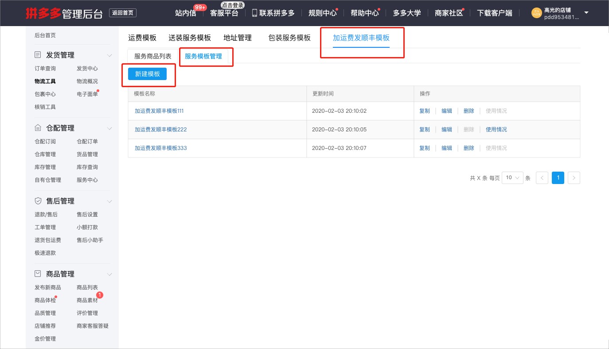
Task: Open 发布新商品 in the sidebar
Action: [x=48, y=288]
